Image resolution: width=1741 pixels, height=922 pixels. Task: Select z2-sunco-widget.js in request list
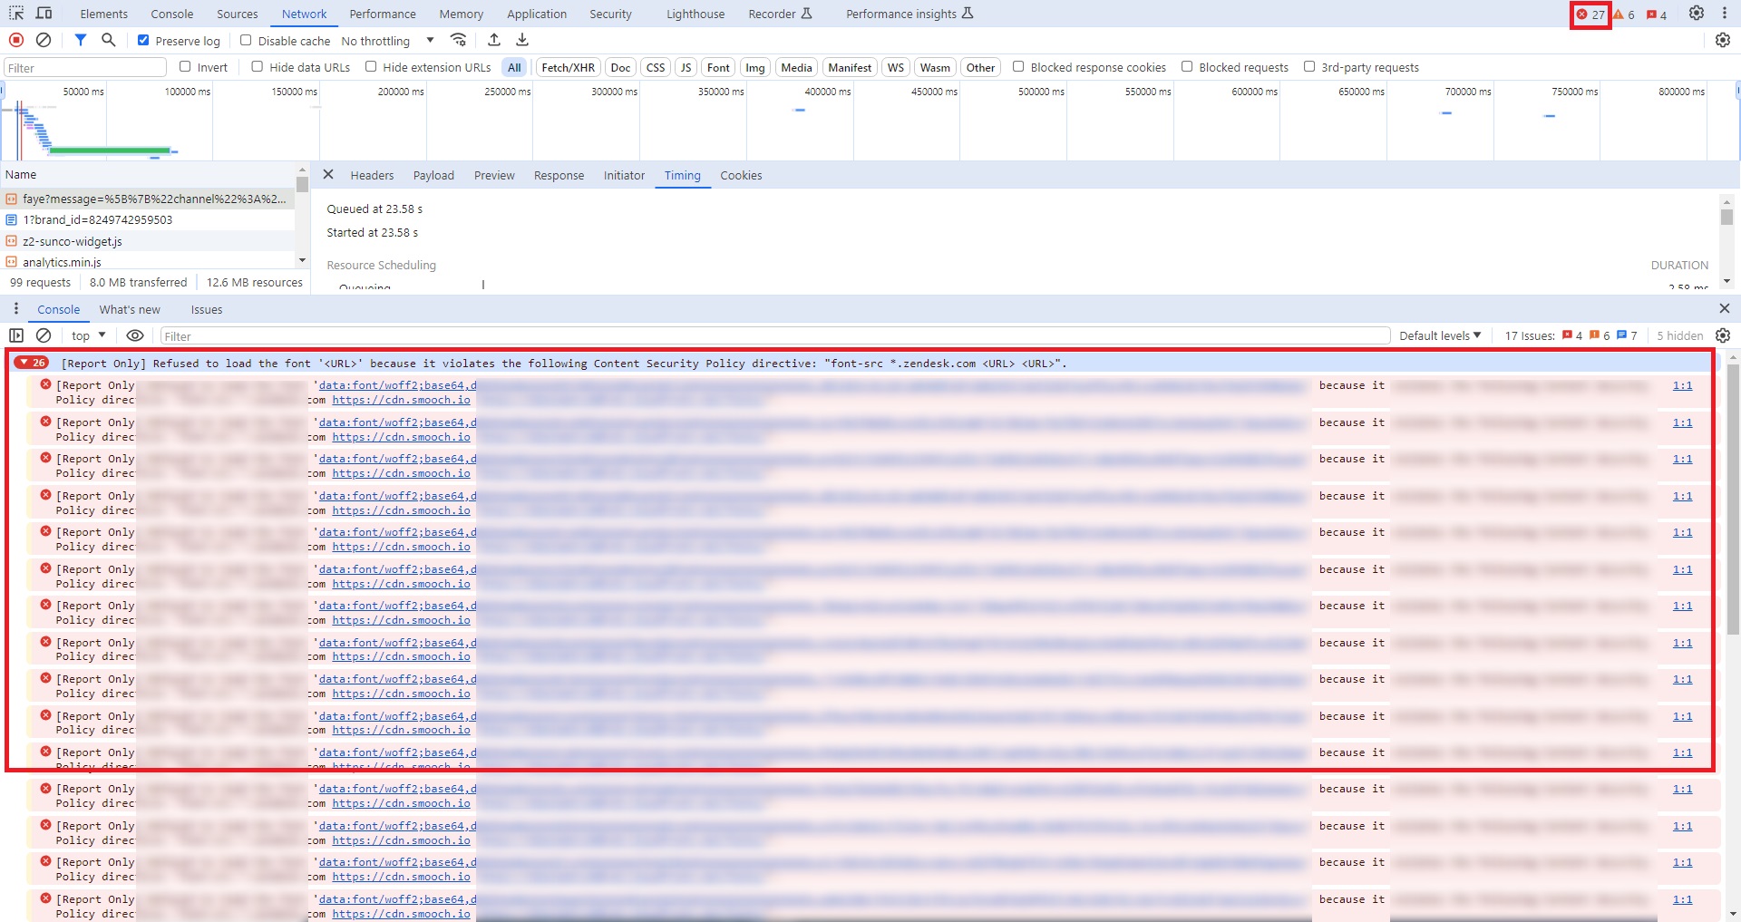73,241
